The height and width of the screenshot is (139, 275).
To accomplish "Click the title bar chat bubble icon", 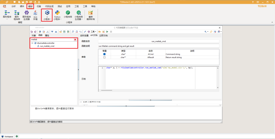I will coord(15,2).
